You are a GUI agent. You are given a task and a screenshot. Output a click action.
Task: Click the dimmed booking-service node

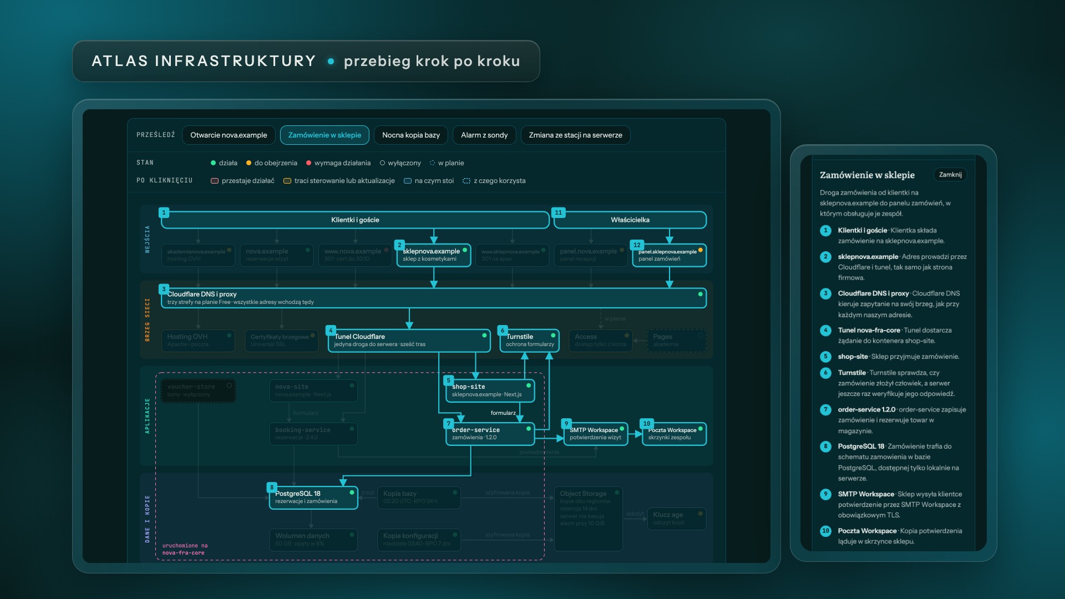313,434
